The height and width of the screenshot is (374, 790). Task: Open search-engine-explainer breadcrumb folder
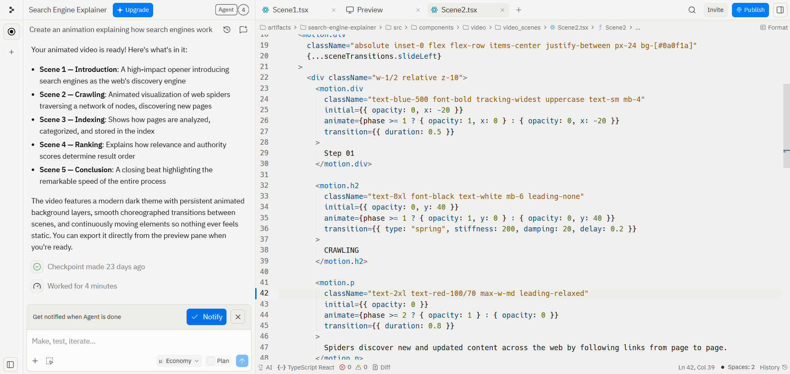pos(338,28)
